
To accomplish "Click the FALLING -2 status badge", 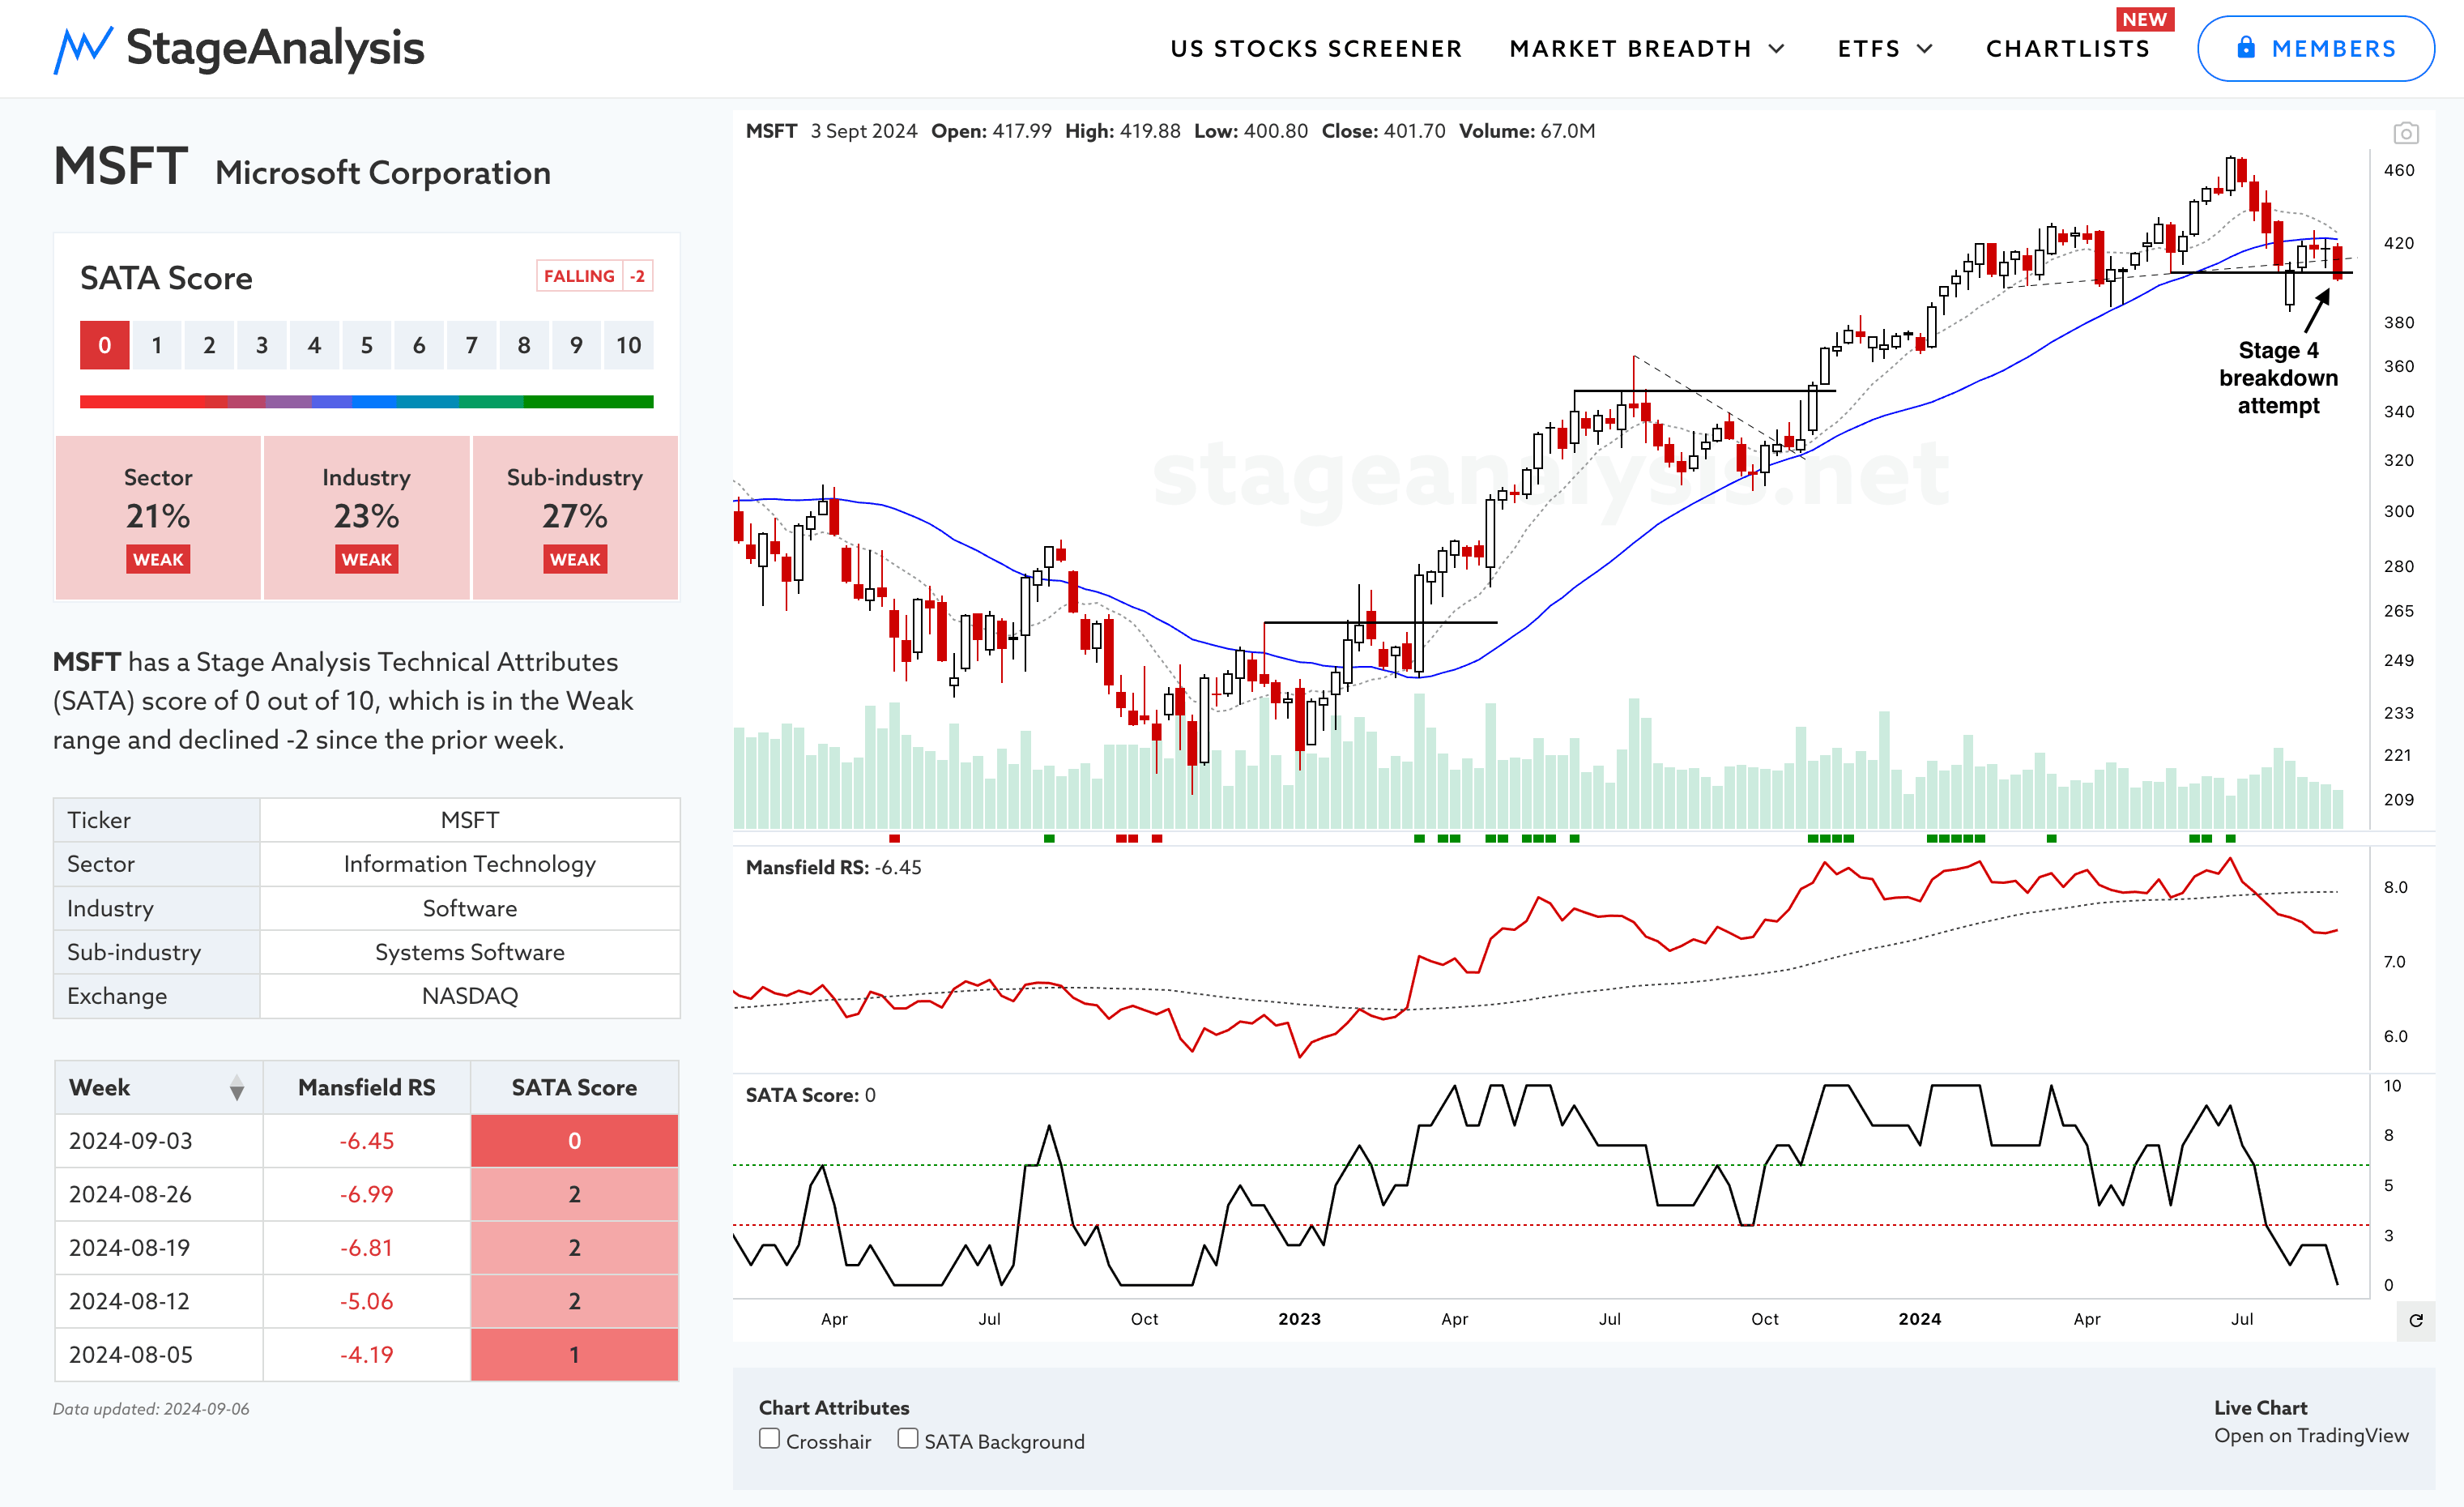I will pyautogui.click(x=594, y=276).
